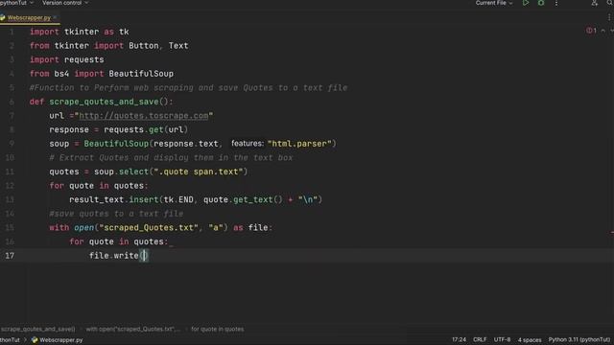The width and height of the screenshot is (614, 345).
Task: Open editor tab options vertical dots
Action: 609,17
